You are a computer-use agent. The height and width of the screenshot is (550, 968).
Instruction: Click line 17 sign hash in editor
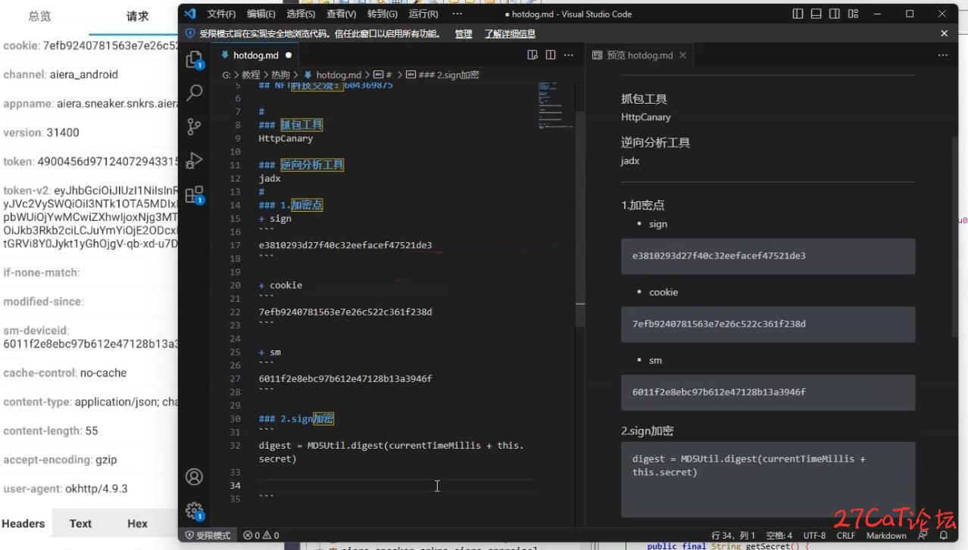coord(345,245)
